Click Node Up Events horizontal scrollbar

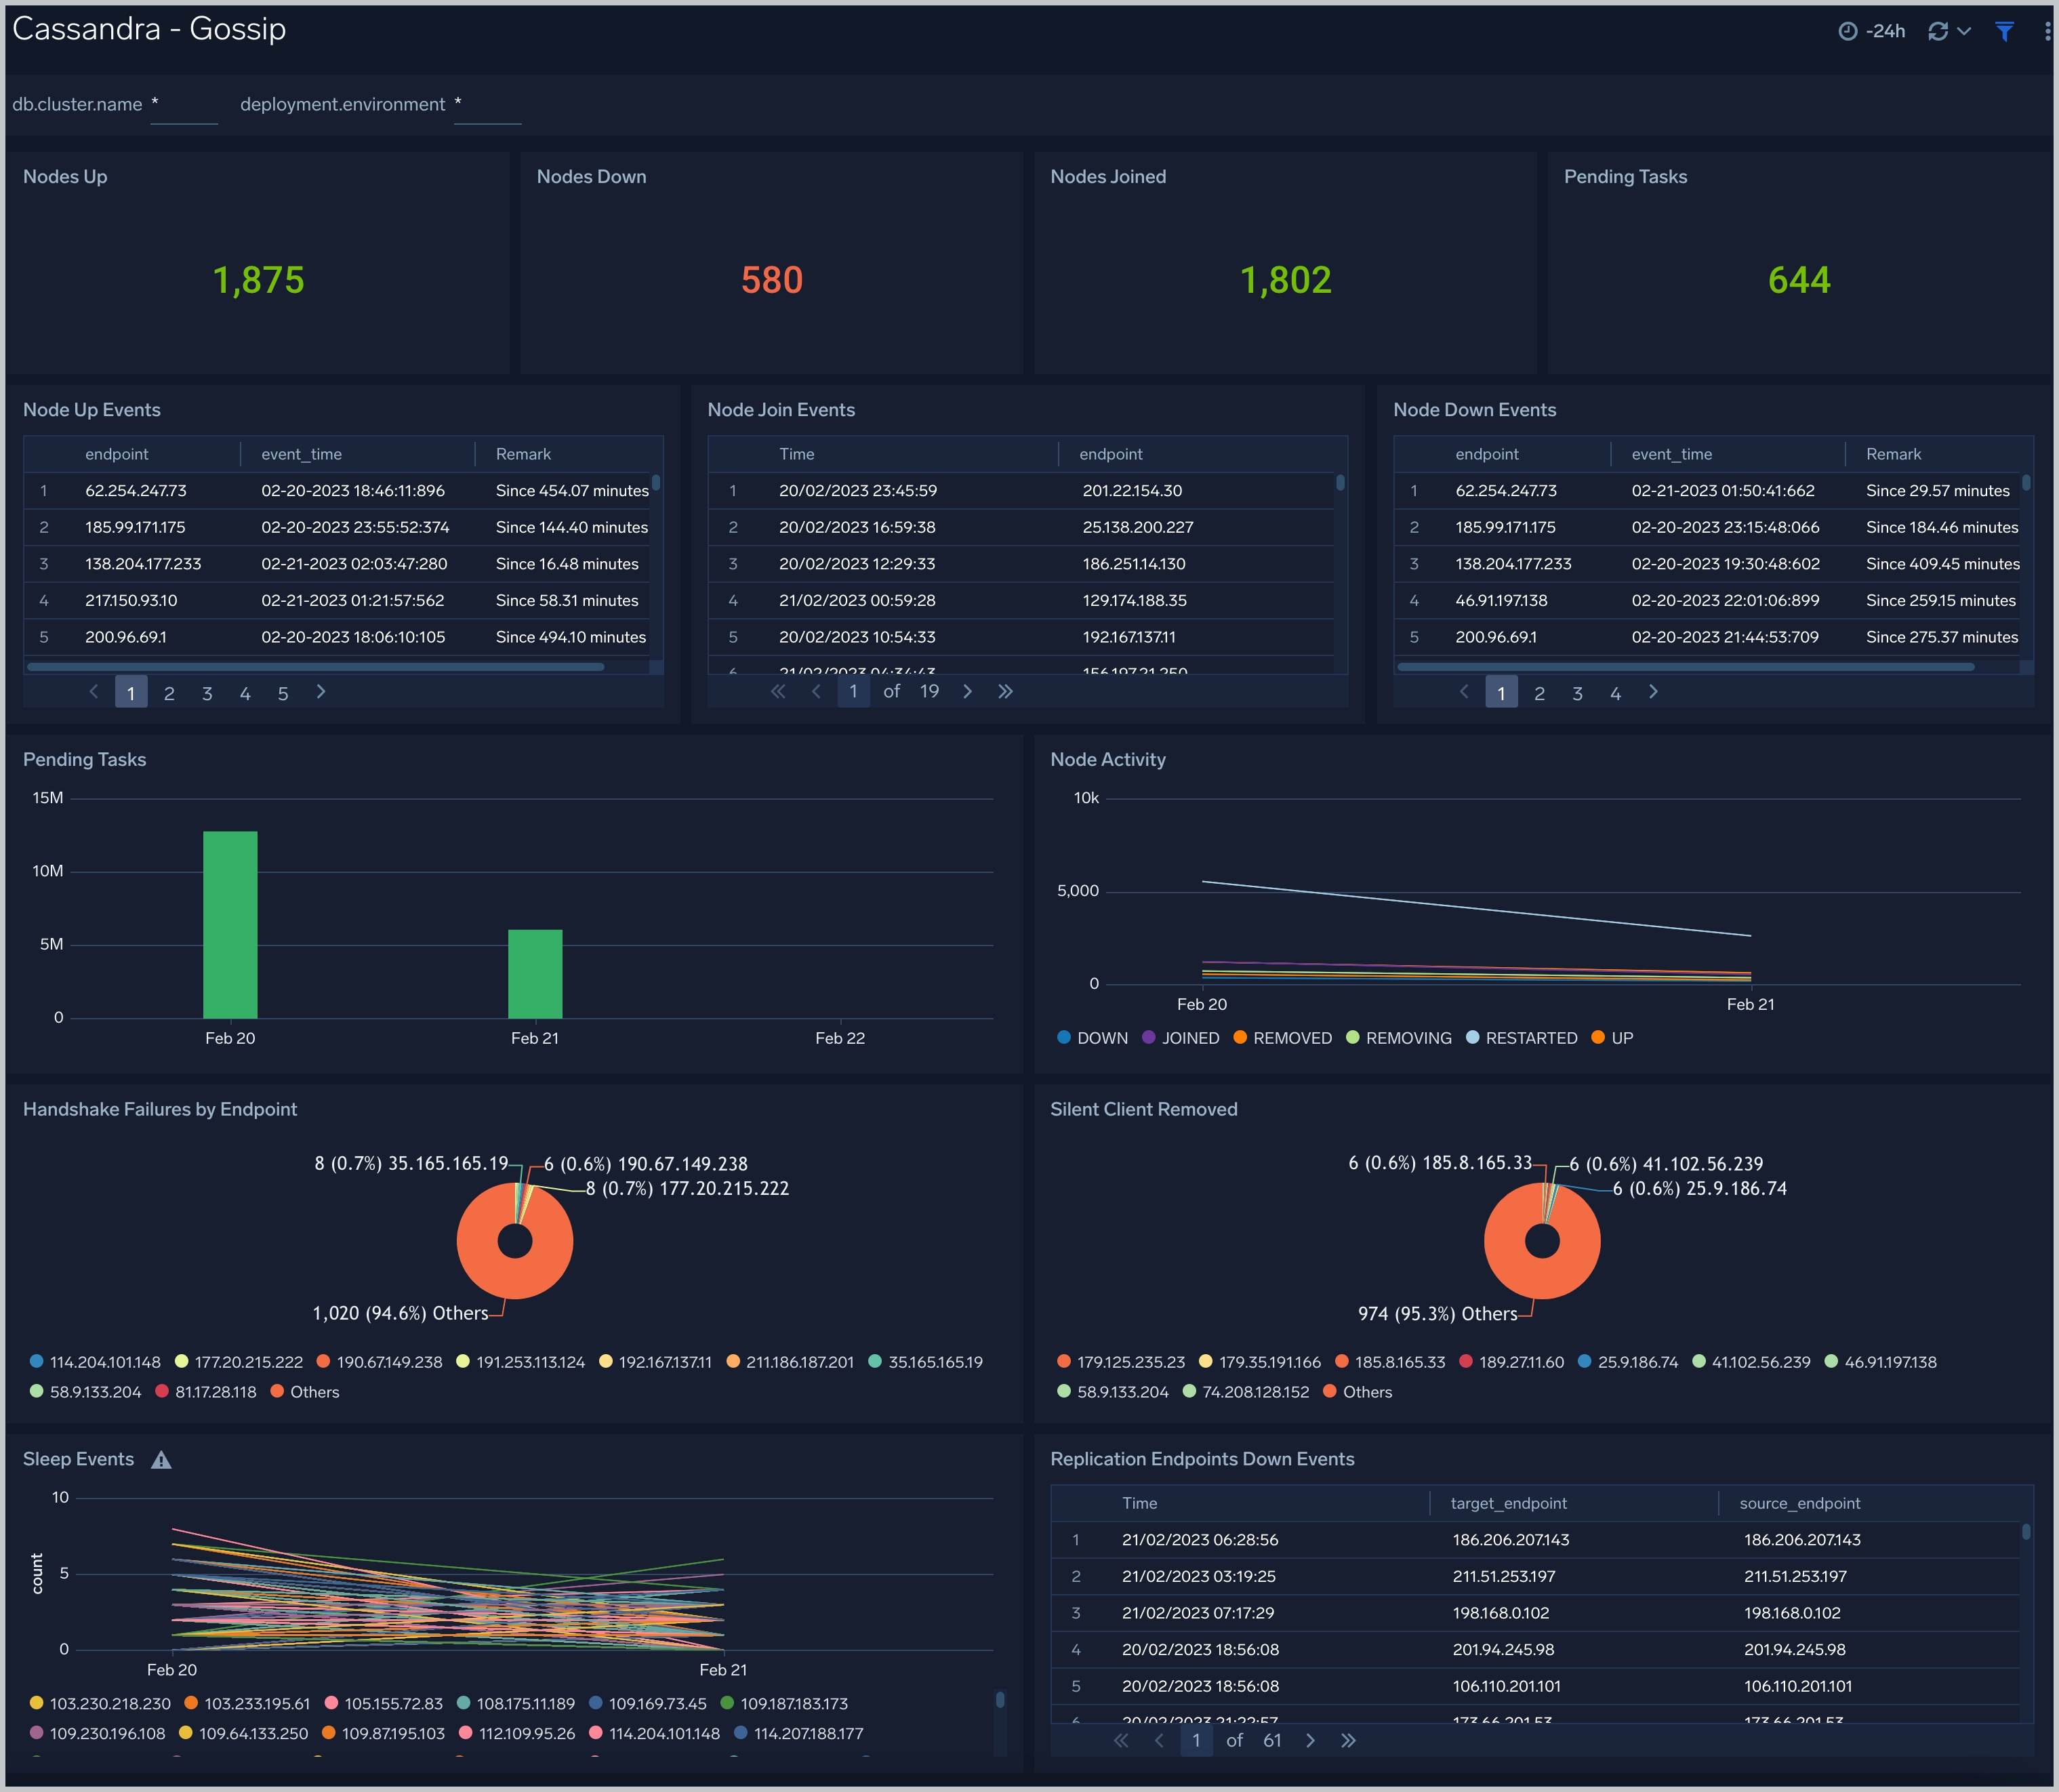315,666
